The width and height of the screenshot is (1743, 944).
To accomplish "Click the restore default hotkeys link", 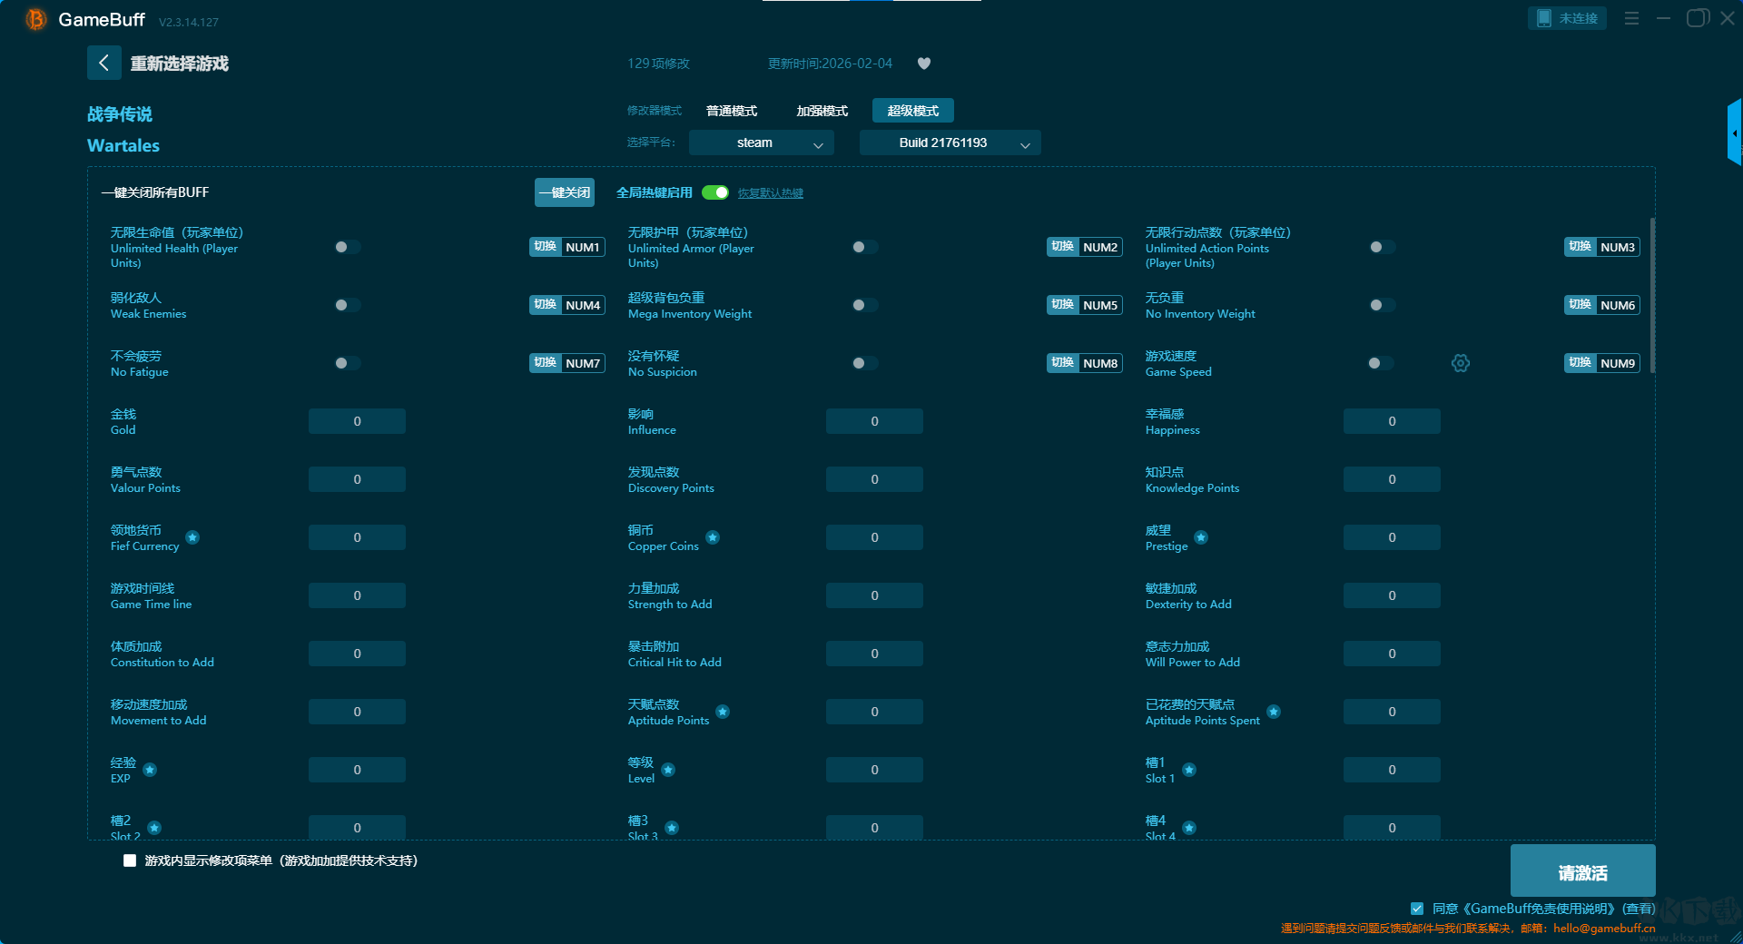I will pos(770,193).
